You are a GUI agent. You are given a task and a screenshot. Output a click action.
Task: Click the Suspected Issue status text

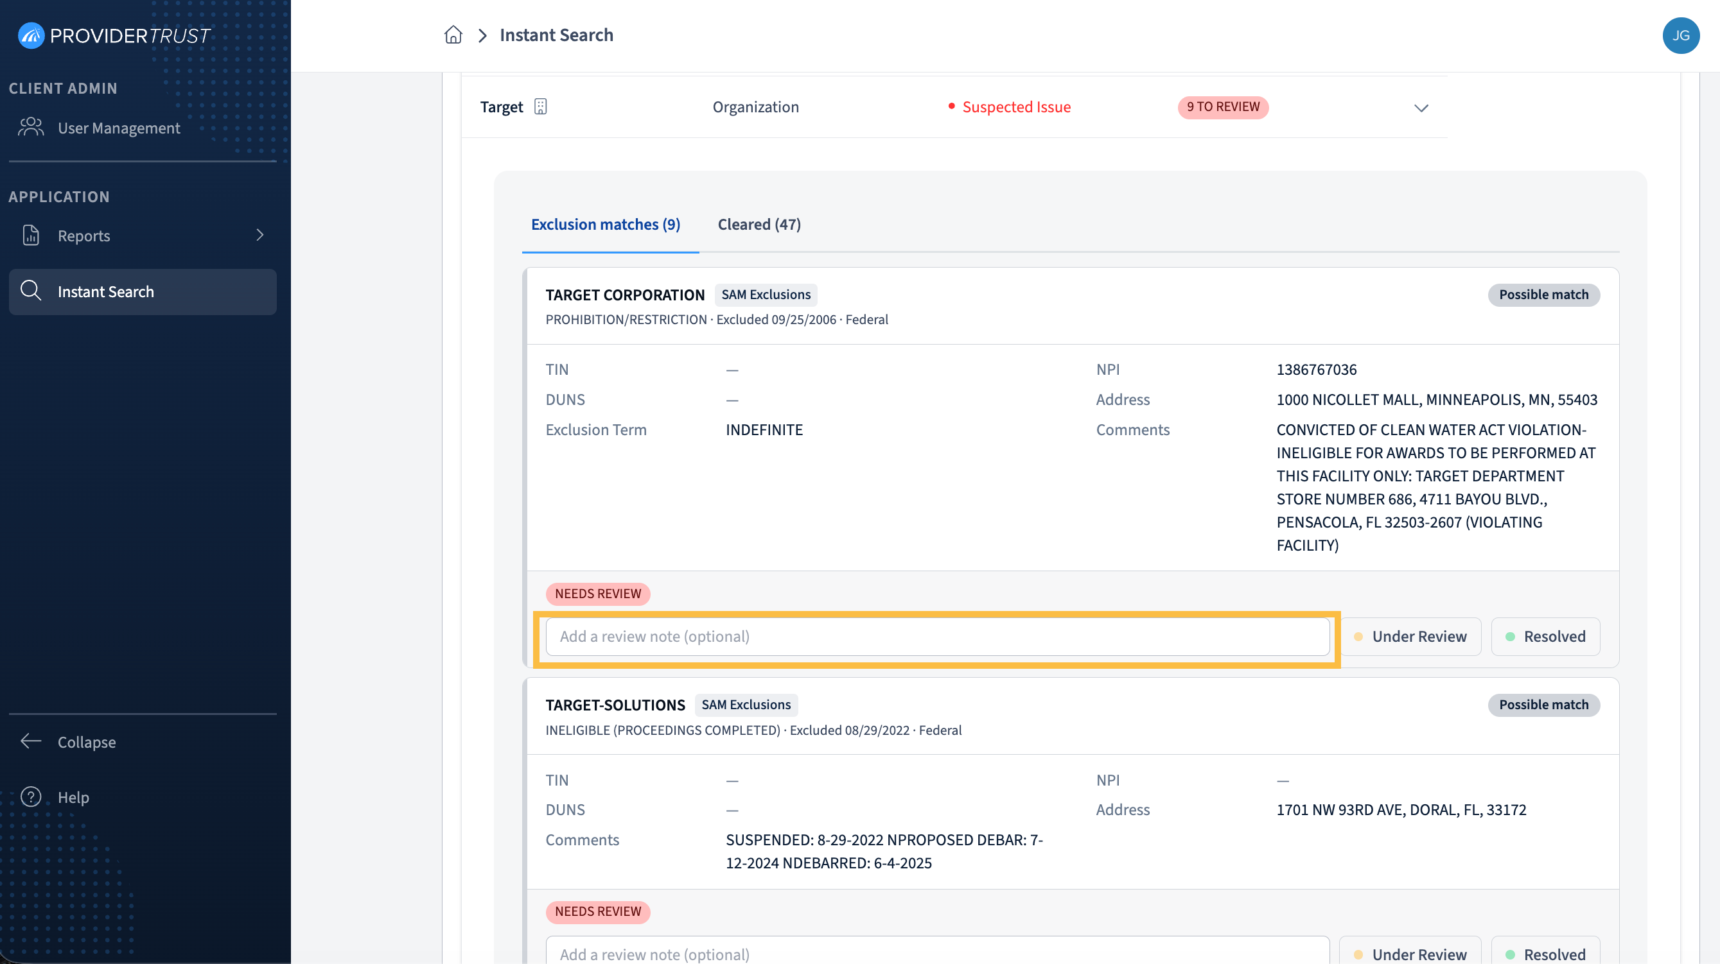[x=1016, y=107]
